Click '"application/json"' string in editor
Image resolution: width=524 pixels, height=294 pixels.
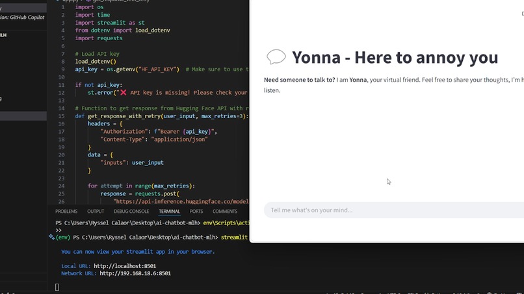coord(179,139)
